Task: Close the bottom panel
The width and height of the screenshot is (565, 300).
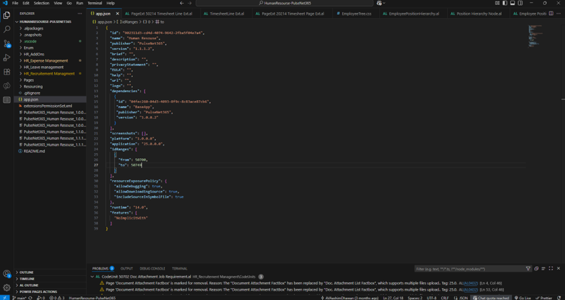Action: click(559, 269)
